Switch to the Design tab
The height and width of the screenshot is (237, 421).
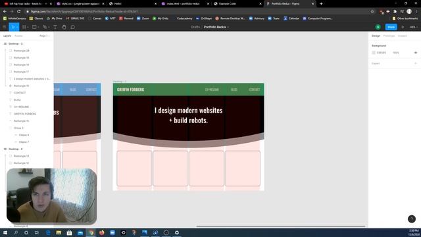376,36
